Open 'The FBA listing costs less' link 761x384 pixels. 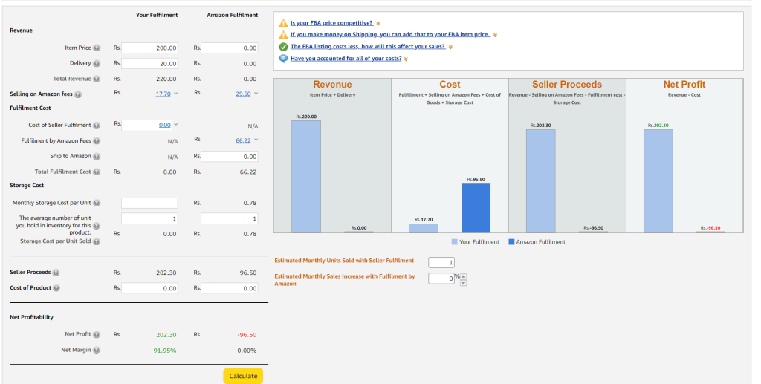368,47
